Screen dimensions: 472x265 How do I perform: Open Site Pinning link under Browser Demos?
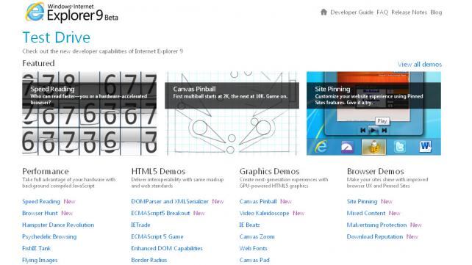click(362, 202)
